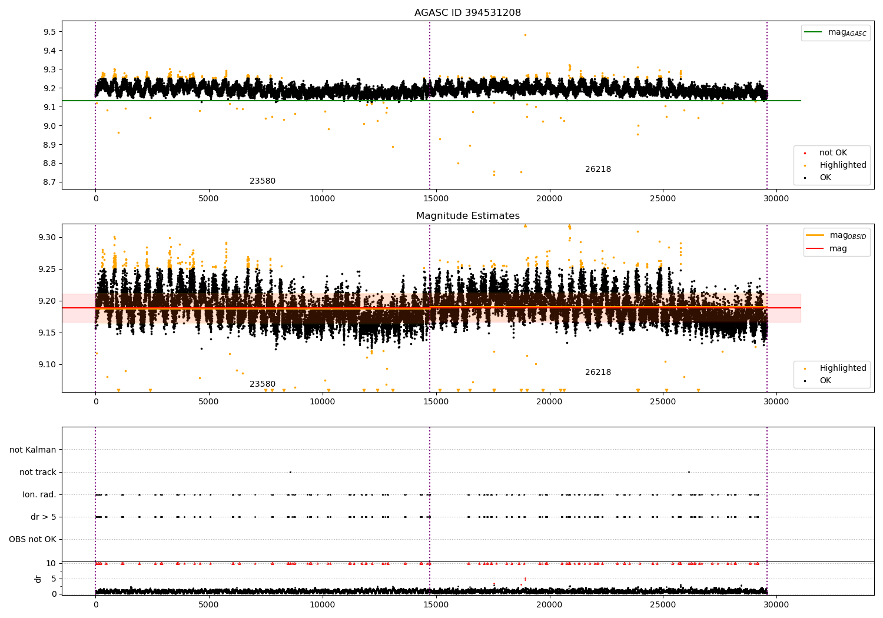Viewport: 883px width, 618px height.
Task: Click the '9.15' y-axis tick of middle plot
Action: coord(47,333)
